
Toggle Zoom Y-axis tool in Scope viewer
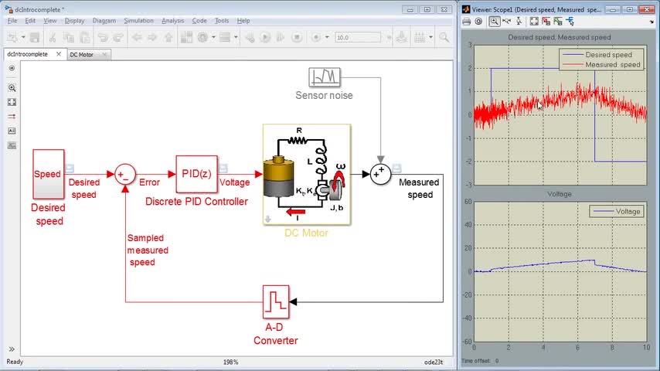click(x=519, y=22)
